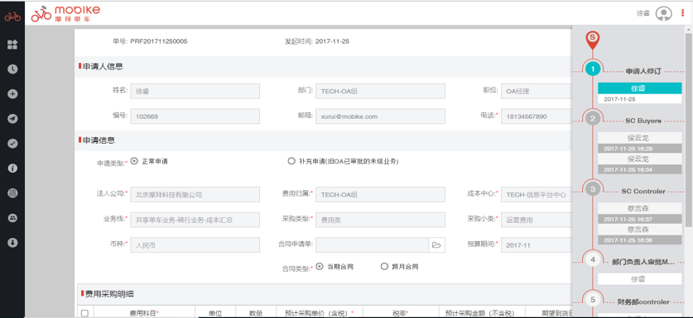This screenshot has height=318, width=693.
Task: Click 蔡言森 entry dated 16:37
Action: [x=639, y=213]
